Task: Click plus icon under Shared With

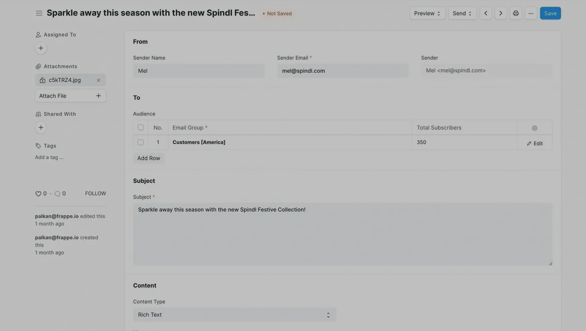Action: [41, 127]
